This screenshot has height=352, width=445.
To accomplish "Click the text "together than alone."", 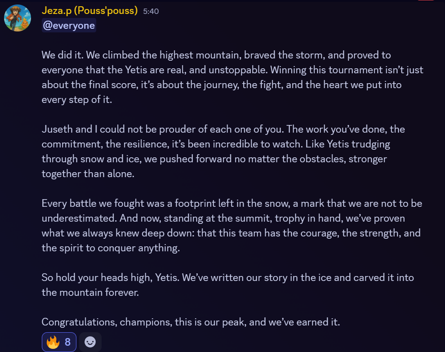I will (x=88, y=174).
